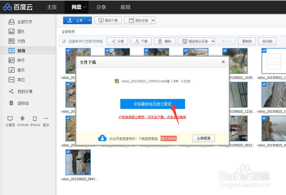Expand the 推送到云设备 dropdown arrow
This screenshot has height=195, width=286.
[213, 41]
